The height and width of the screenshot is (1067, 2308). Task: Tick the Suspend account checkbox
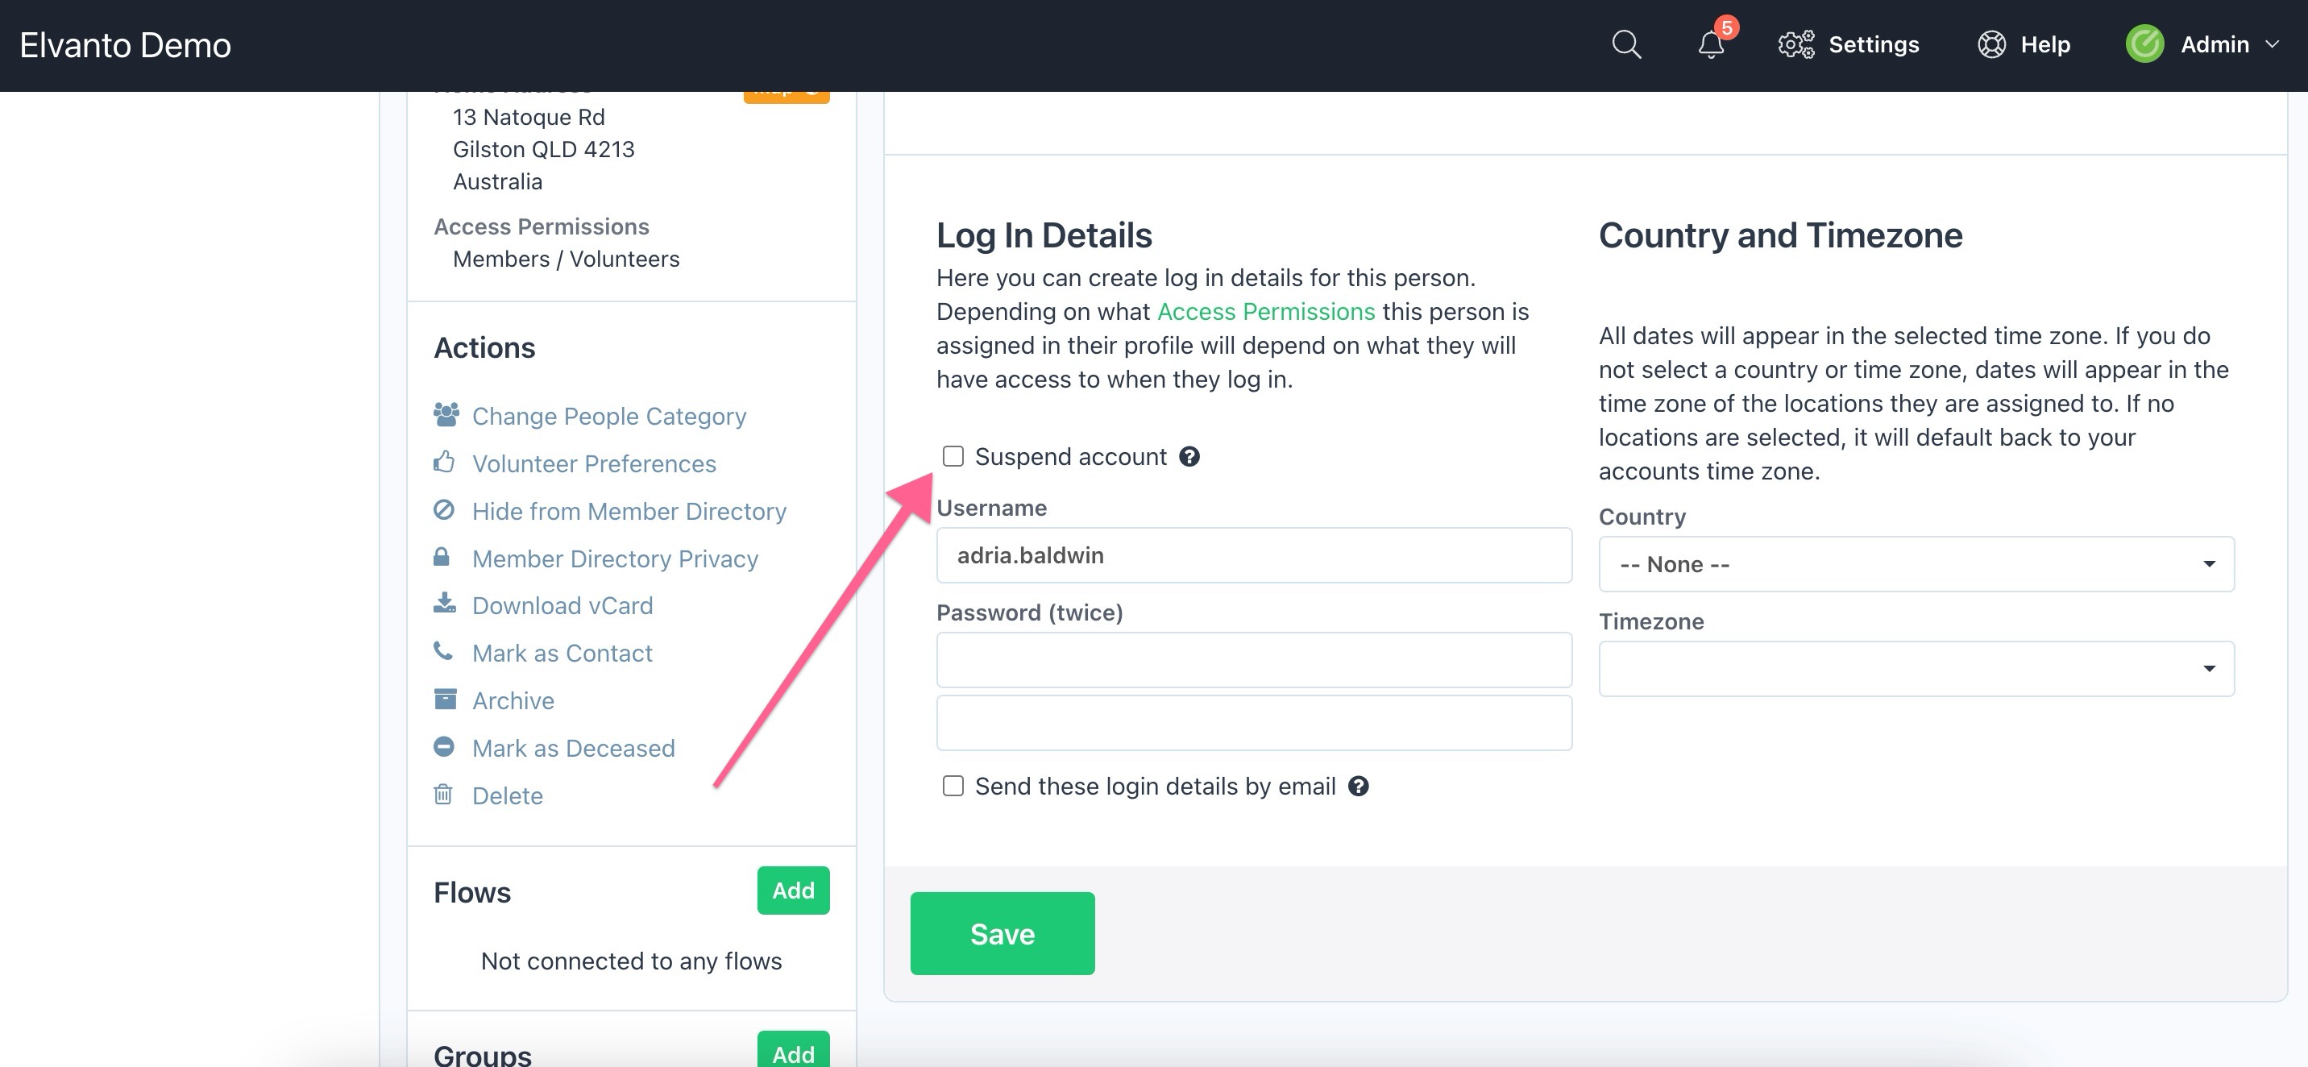point(953,457)
